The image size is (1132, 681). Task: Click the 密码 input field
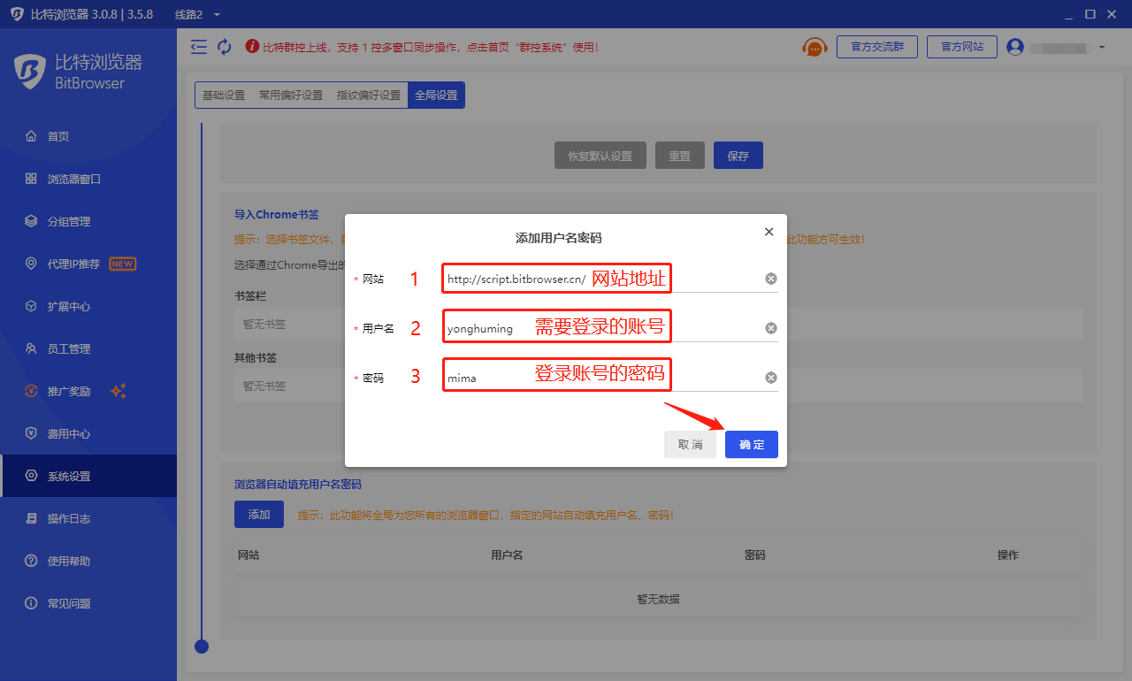pyautogui.click(x=601, y=378)
